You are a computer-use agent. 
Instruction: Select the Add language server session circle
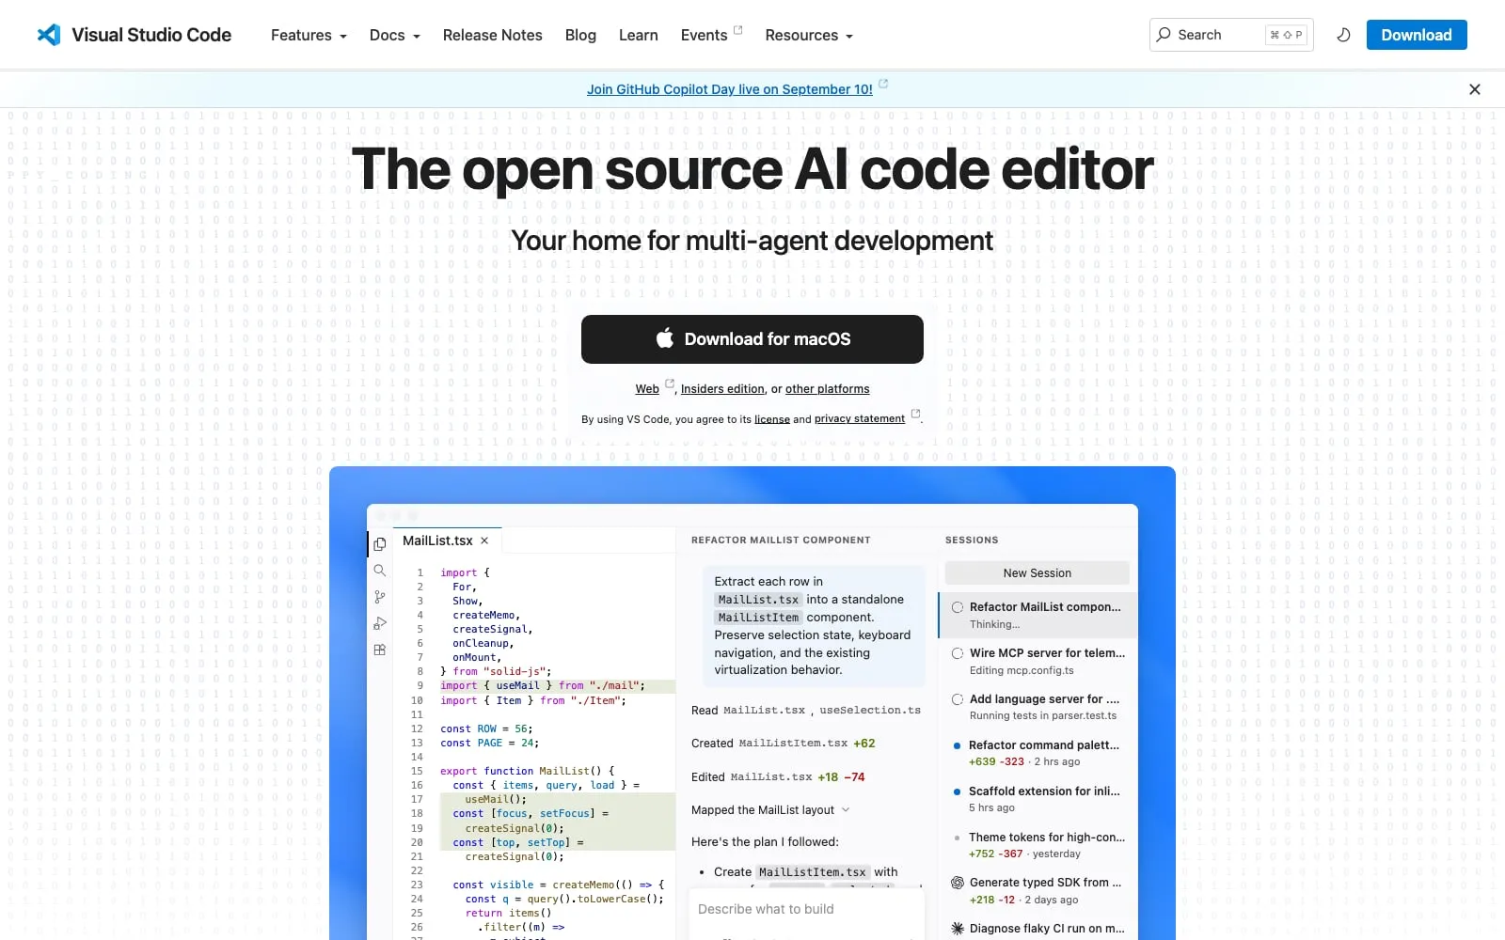click(x=958, y=699)
